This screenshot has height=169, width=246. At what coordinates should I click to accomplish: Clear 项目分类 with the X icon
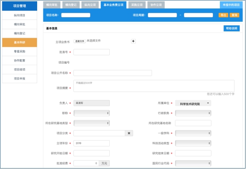(x=129, y=133)
